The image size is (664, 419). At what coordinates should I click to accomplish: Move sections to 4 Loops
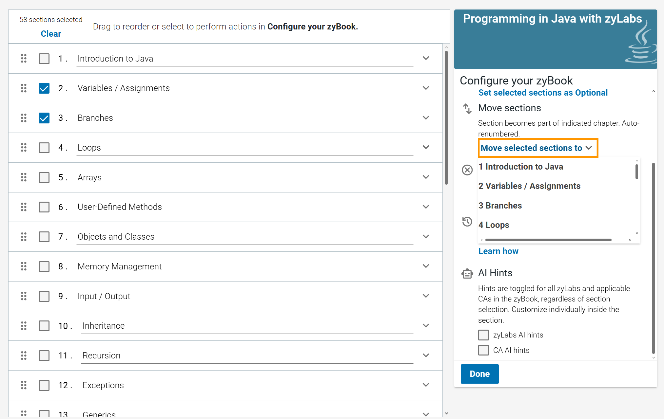point(494,225)
